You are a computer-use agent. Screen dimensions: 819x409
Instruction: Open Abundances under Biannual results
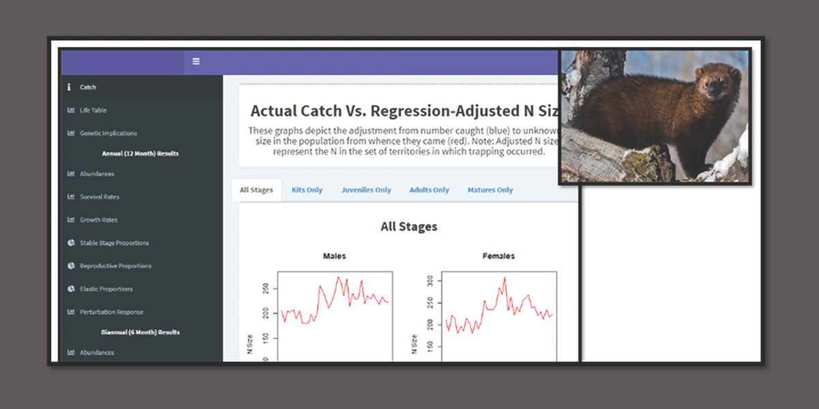pyautogui.click(x=96, y=352)
